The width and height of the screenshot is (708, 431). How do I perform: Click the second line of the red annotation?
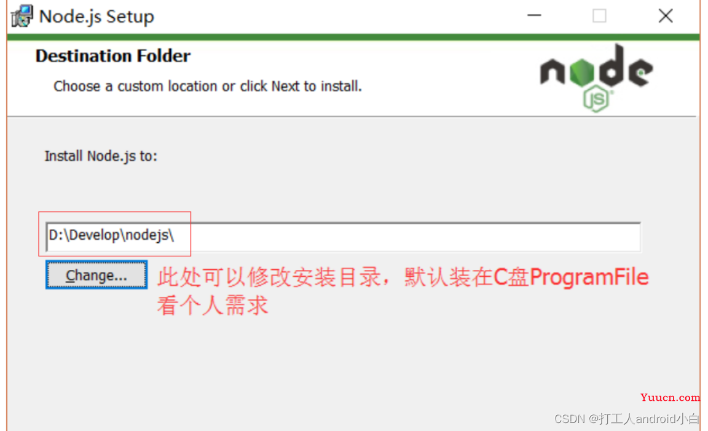(213, 306)
